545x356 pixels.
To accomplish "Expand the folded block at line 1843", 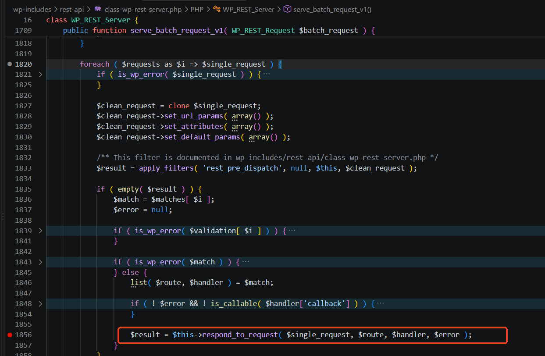I will tap(40, 262).
